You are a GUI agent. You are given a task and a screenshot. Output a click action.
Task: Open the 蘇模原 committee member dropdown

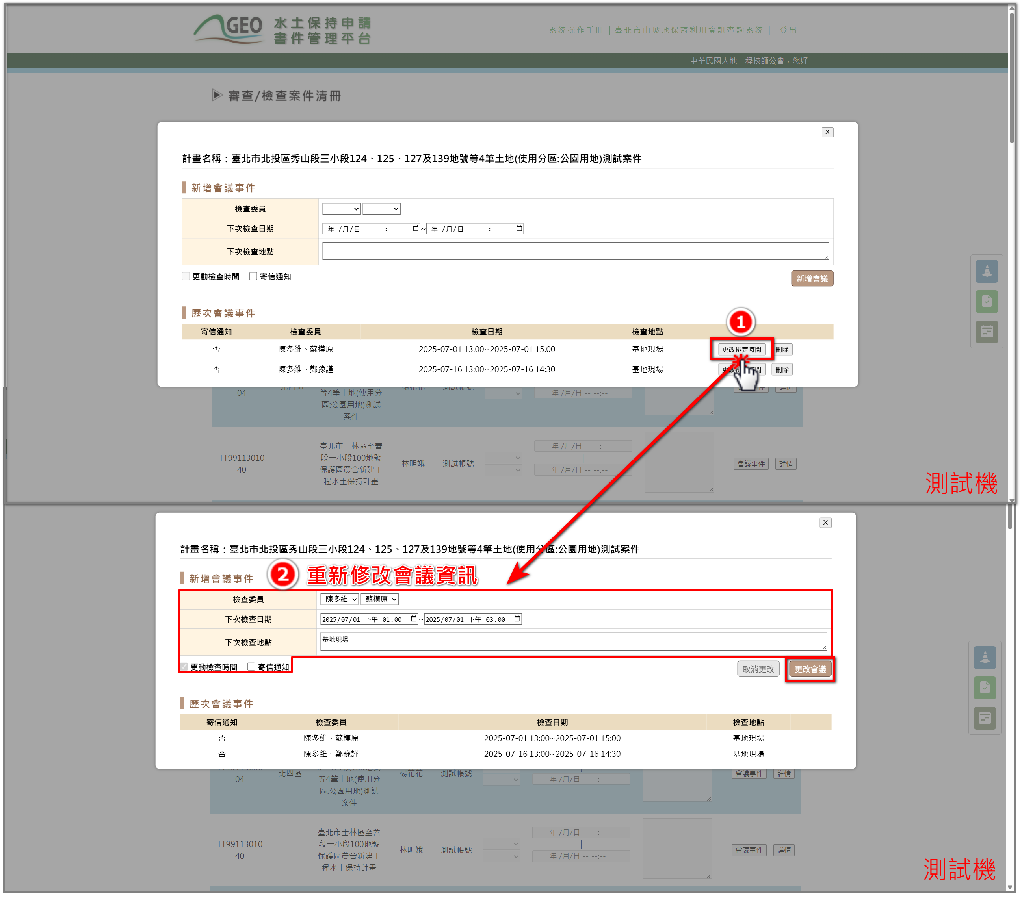tap(380, 599)
